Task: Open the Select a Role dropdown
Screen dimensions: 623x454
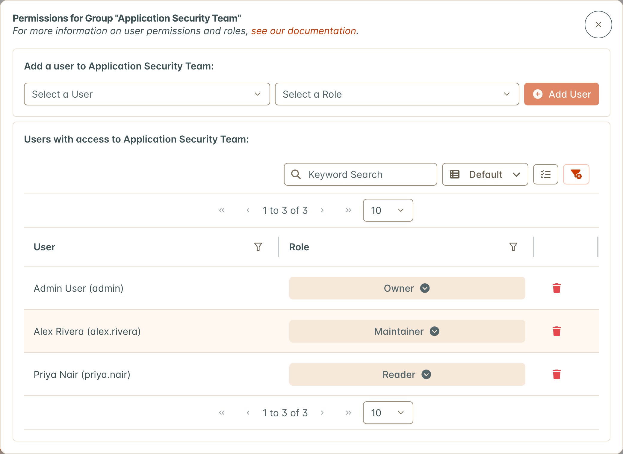Action: (x=397, y=94)
